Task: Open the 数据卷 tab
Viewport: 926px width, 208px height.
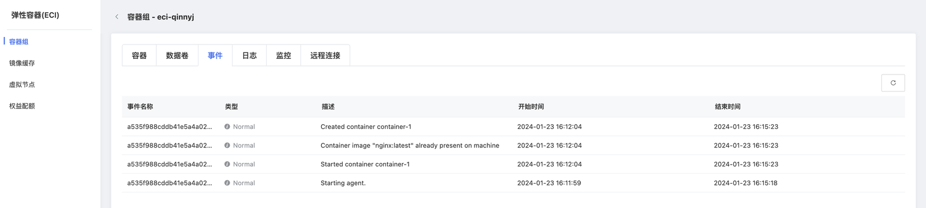Action: [177, 55]
